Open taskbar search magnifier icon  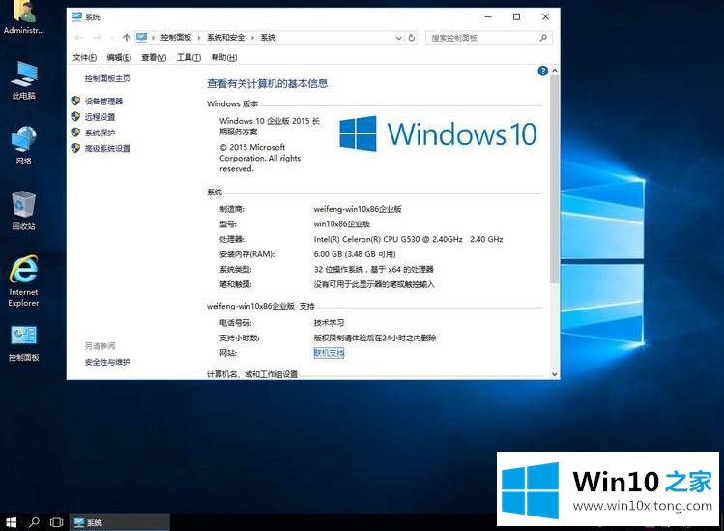(x=34, y=522)
